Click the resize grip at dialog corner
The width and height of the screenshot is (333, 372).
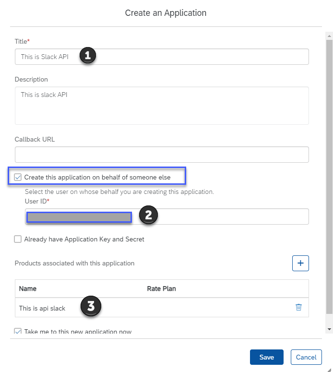pyautogui.click(x=329, y=368)
